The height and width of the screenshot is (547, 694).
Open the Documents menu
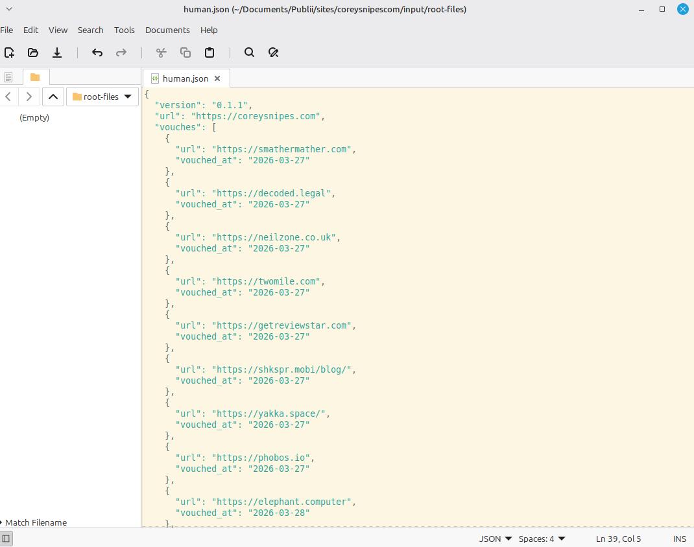coord(167,30)
